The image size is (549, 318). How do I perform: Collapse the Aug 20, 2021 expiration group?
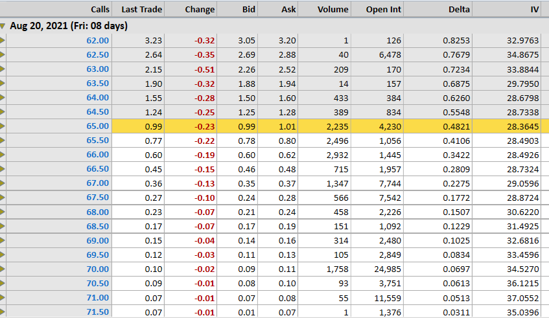(3, 26)
